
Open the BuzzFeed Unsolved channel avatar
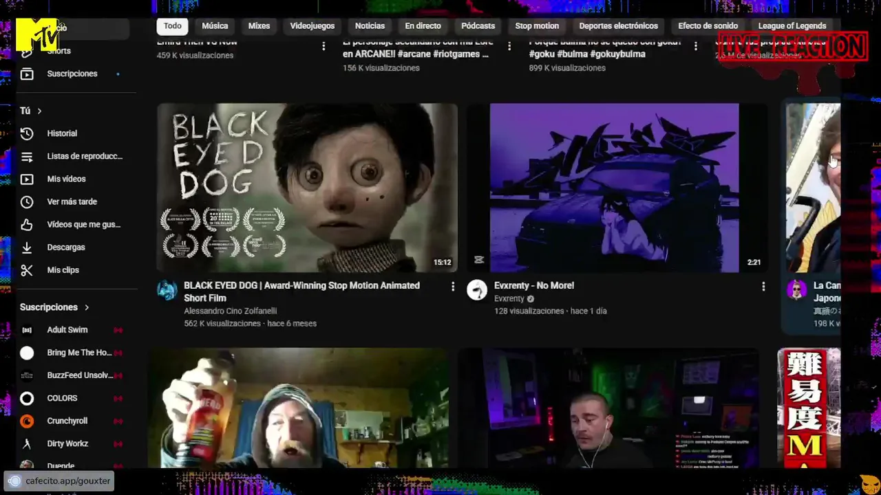27,375
